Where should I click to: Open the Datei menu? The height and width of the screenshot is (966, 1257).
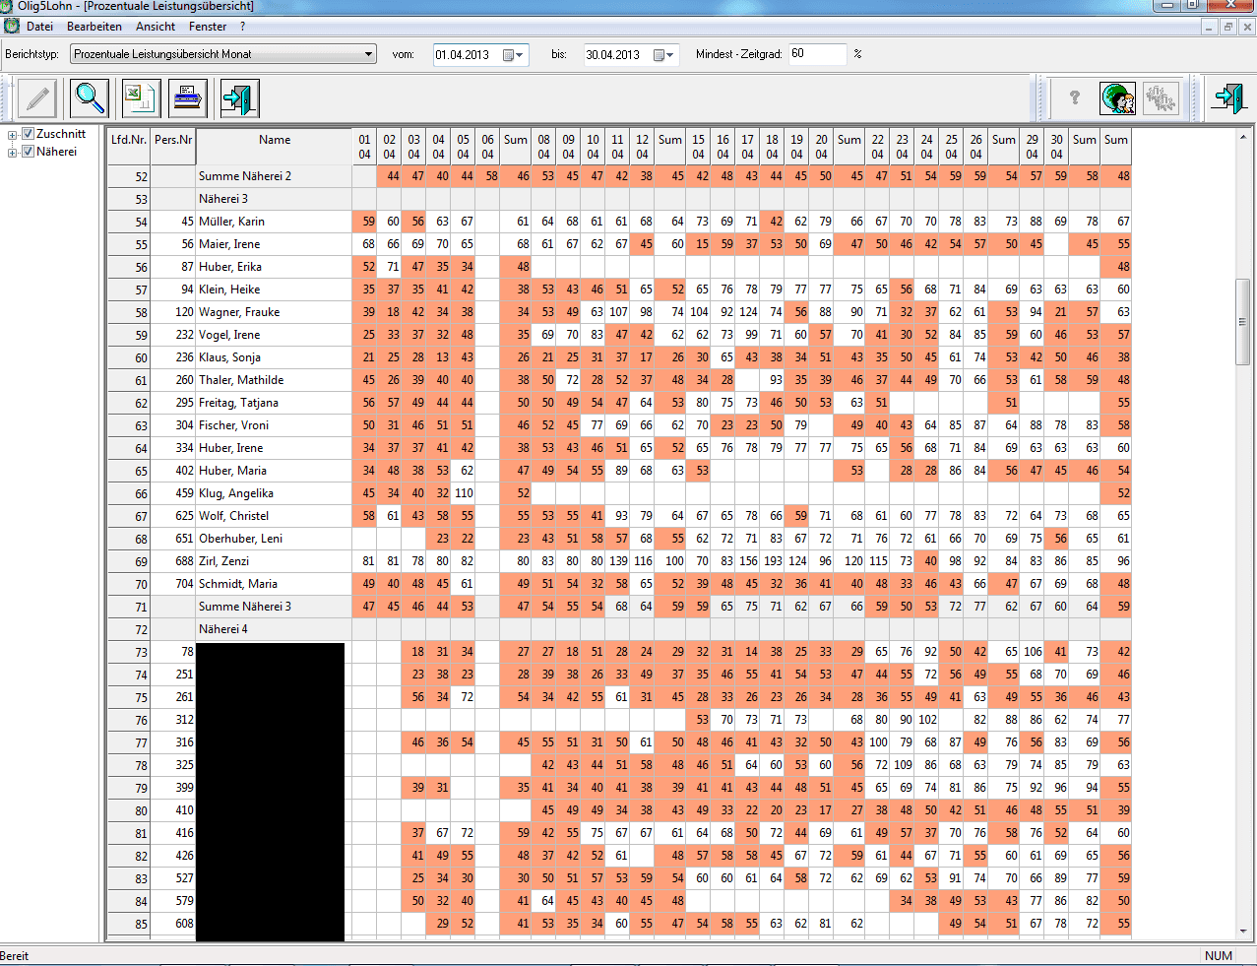click(40, 27)
